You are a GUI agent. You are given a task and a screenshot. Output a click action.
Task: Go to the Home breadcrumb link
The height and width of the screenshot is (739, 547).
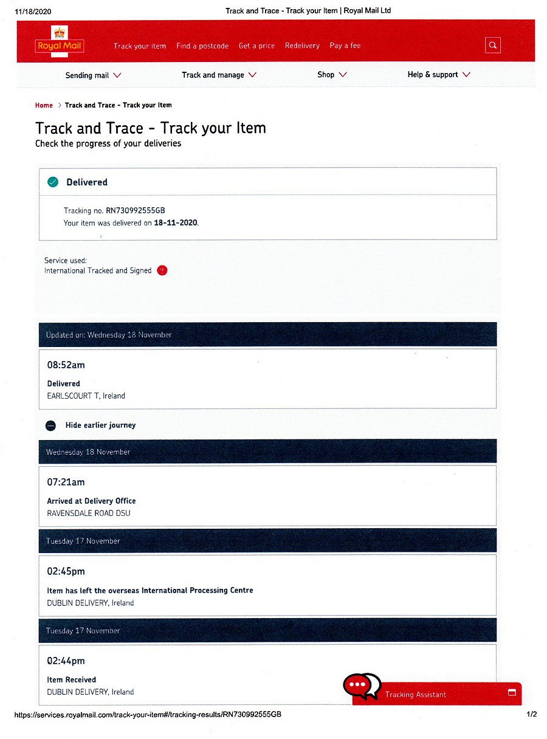click(x=44, y=105)
